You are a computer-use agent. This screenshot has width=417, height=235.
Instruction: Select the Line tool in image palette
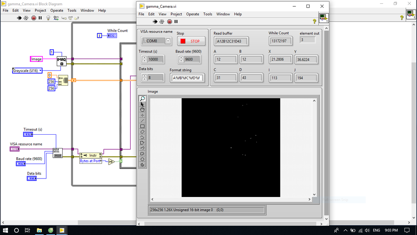click(142, 121)
